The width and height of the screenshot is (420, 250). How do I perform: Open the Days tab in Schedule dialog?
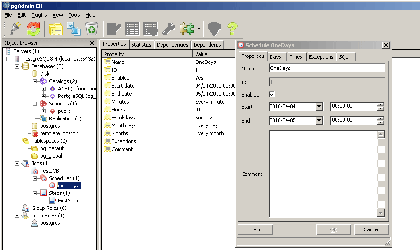click(x=275, y=57)
